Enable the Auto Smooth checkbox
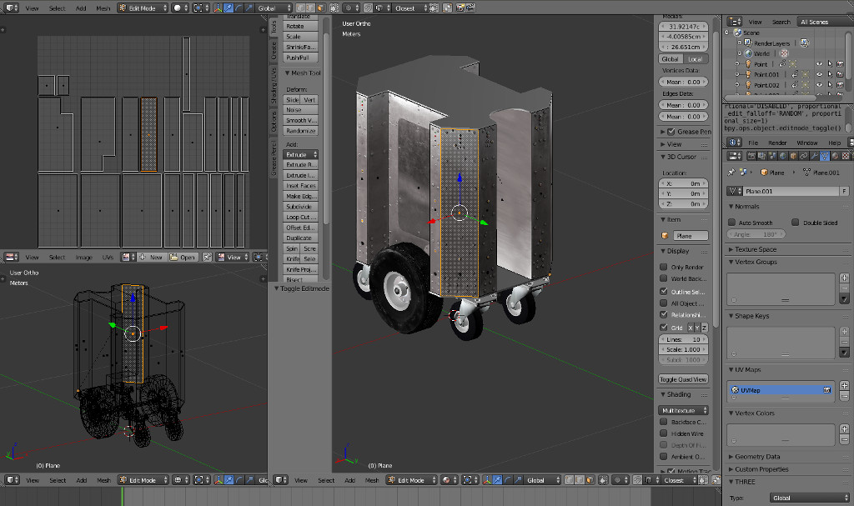854x506 pixels. pos(732,223)
